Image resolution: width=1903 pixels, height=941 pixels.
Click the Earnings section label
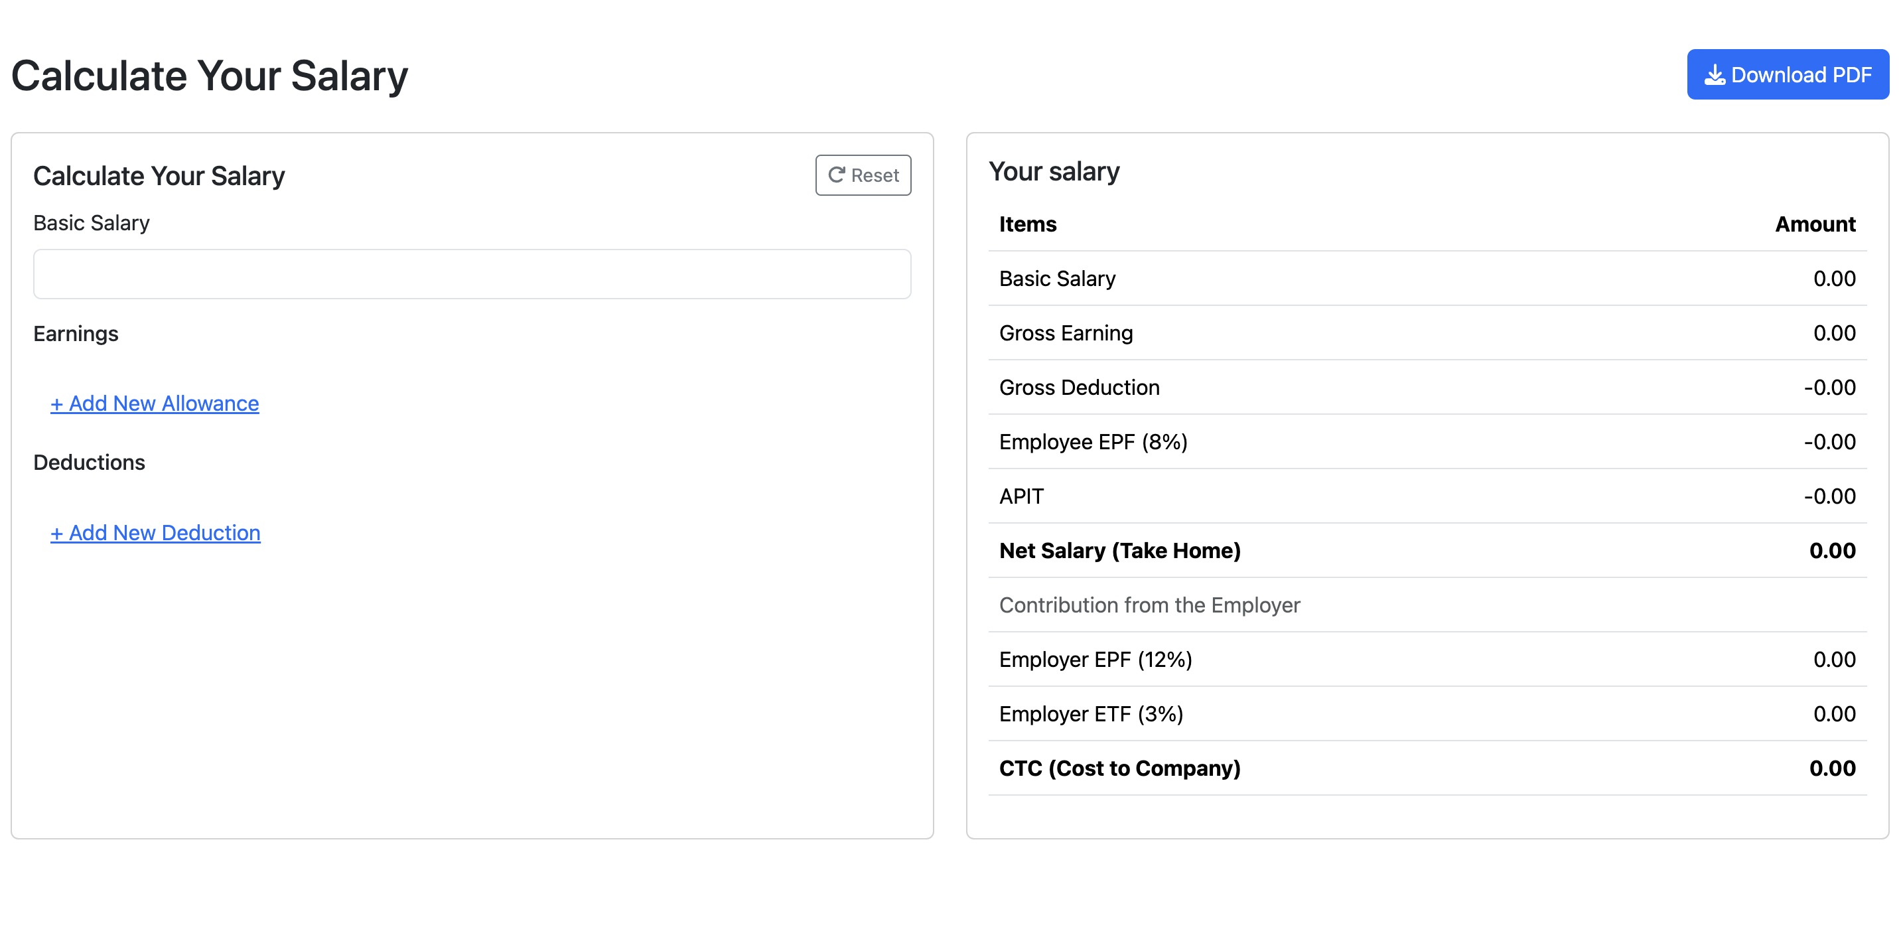click(x=76, y=334)
